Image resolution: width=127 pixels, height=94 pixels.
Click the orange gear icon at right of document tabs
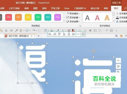tap(121, 36)
